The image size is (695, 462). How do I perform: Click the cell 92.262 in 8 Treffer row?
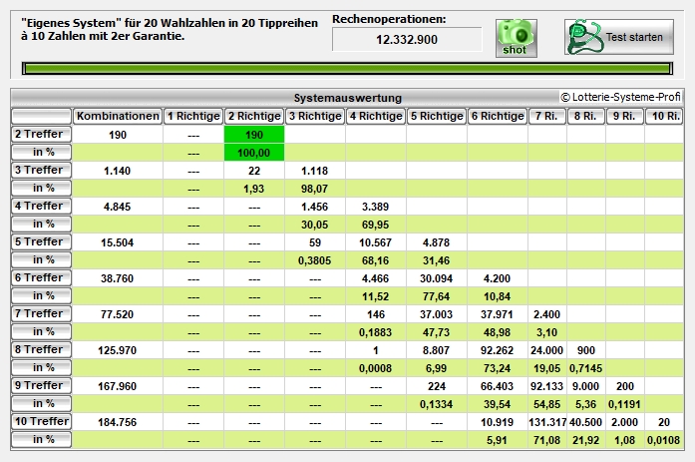(x=497, y=350)
